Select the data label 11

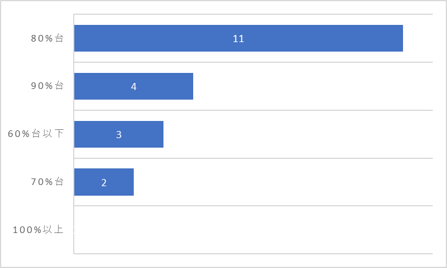coord(238,39)
